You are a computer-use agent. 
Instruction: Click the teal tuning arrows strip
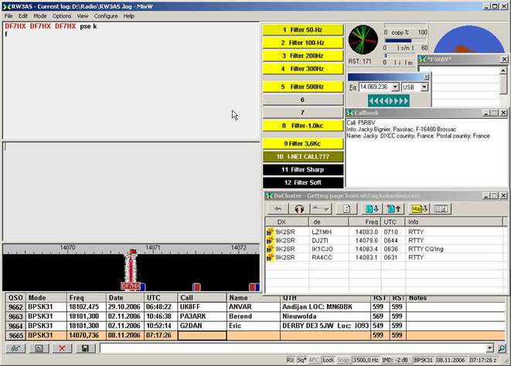(x=388, y=100)
